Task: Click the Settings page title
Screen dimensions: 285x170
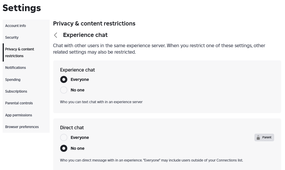Action: coord(22,8)
